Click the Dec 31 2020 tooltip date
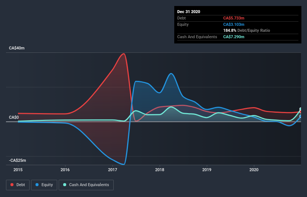 click(189, 12)
